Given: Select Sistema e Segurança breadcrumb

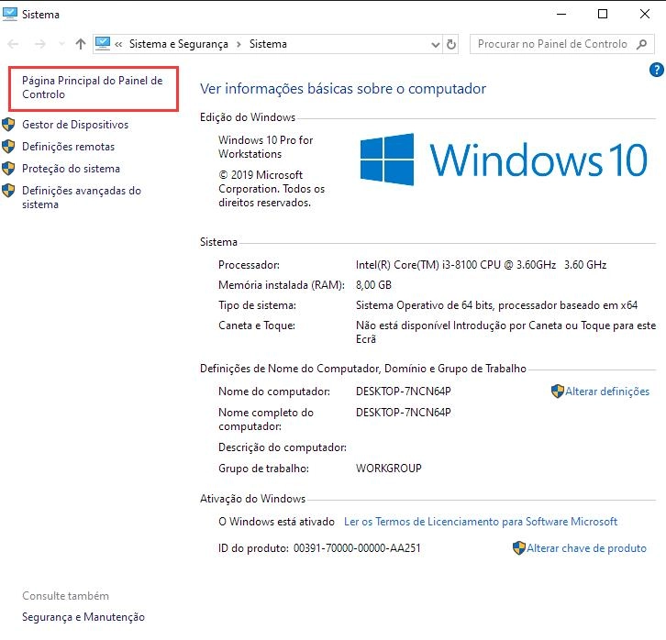Looking at the screenshot, I should coord(178,44).
